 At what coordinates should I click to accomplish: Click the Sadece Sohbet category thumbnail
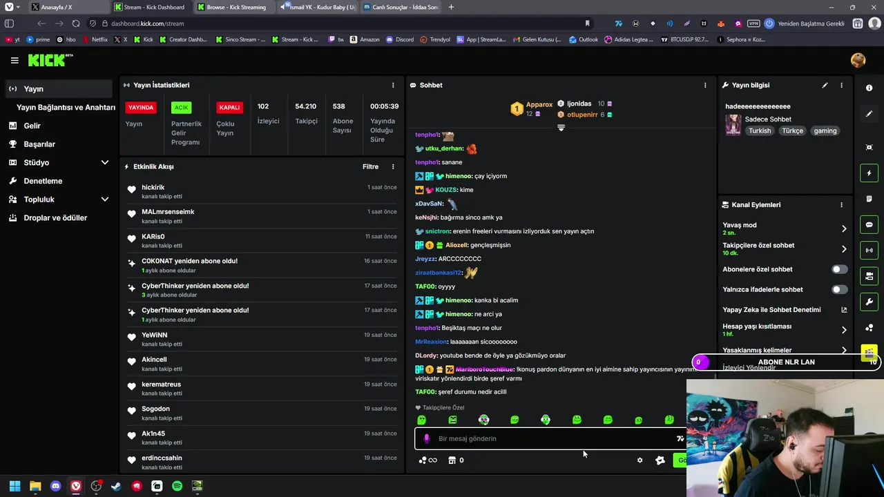(x=733, y=125)
